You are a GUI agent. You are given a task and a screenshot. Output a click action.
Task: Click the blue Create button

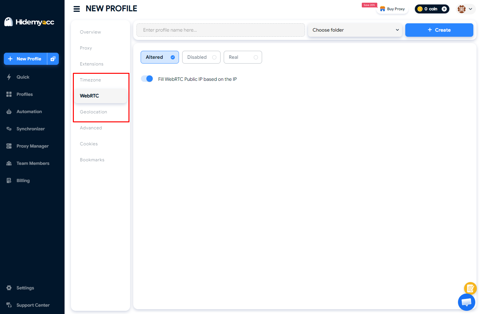pos(439,30)
